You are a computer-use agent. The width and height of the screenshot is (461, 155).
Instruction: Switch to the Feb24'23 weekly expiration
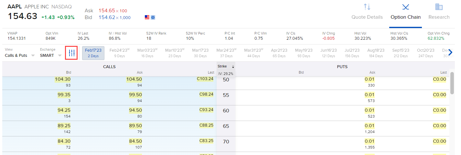(120, 53)
